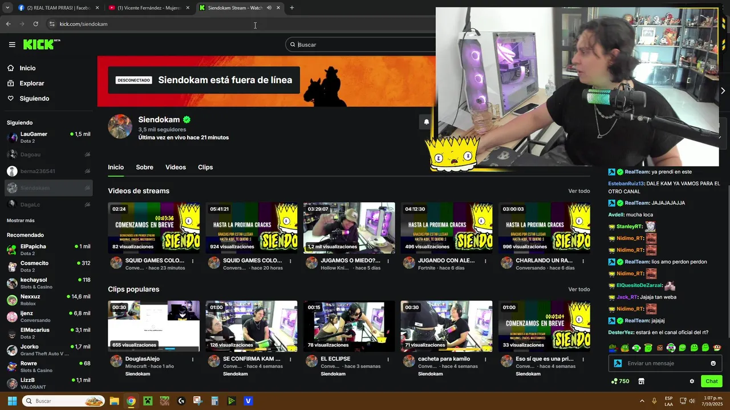The height and width of the screenshot is (410, 730).
Task: Click the moderator hammer badge in message box
Action: click(618, 363)
